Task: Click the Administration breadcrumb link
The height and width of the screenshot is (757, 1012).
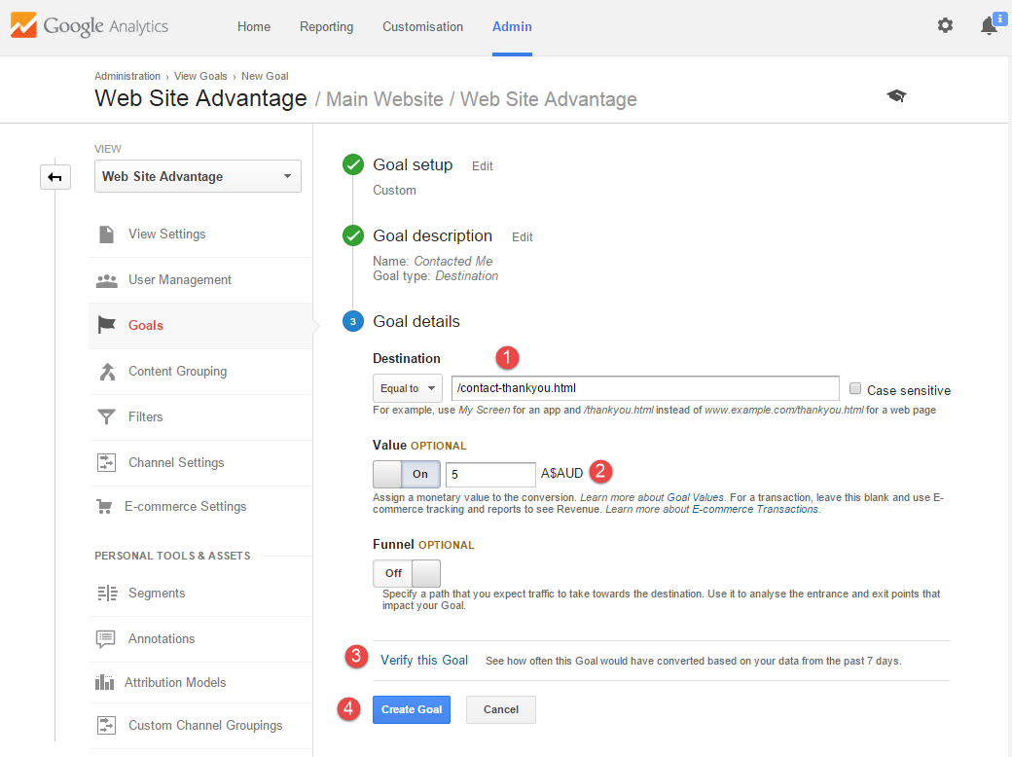Action: (x=127, y=76)
